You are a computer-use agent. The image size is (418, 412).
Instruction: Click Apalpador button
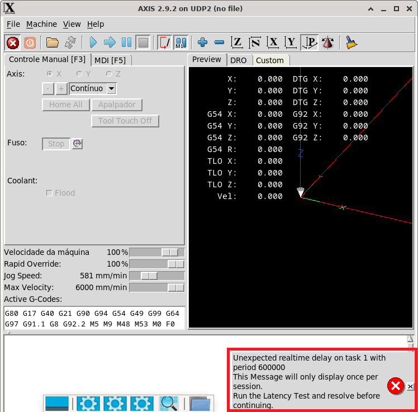coord(117,105)
